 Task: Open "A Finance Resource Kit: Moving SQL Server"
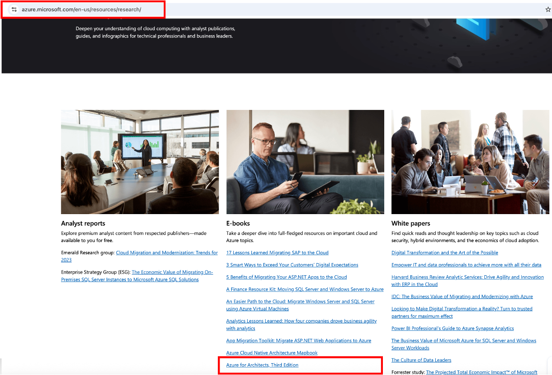(305, 289)
